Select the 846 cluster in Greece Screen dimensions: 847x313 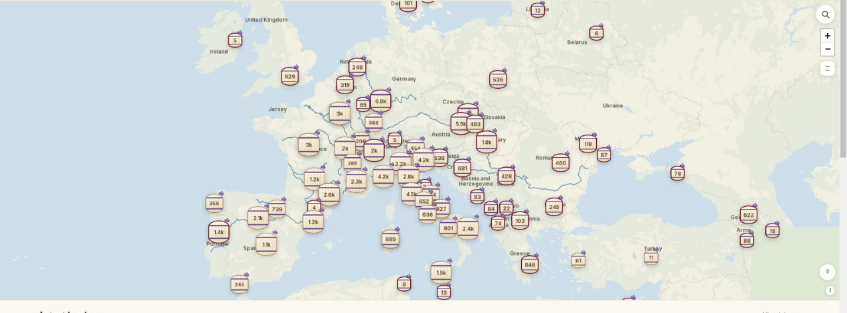[x=529, y=265]
